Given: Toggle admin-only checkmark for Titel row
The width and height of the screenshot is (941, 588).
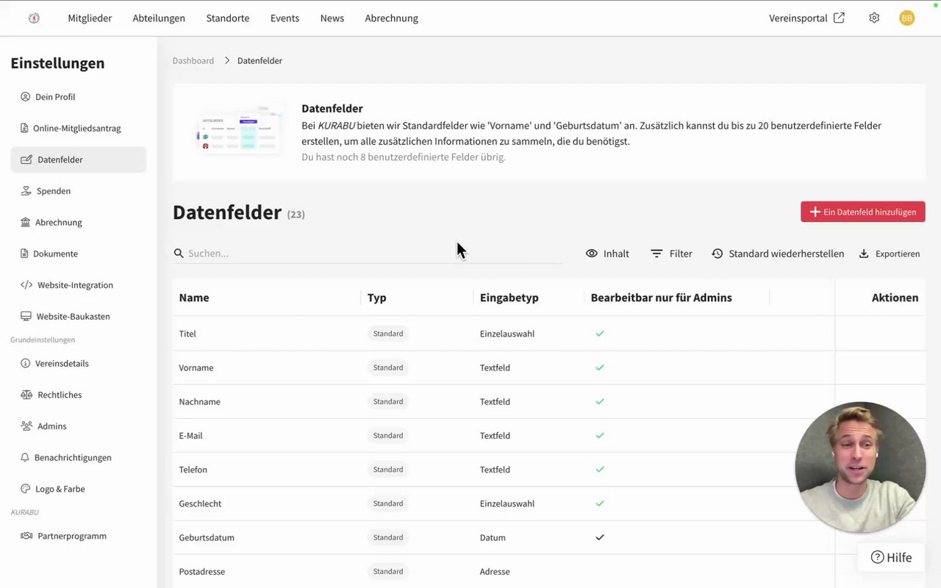Looking at the screenshot, I should [600, 334].
